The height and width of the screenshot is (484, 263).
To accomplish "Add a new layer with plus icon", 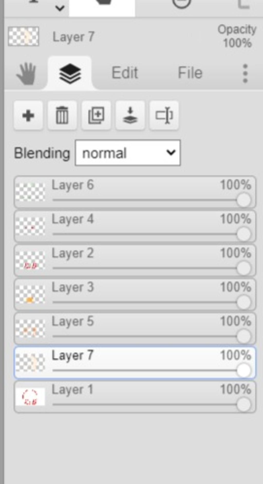I will point(28,115).
